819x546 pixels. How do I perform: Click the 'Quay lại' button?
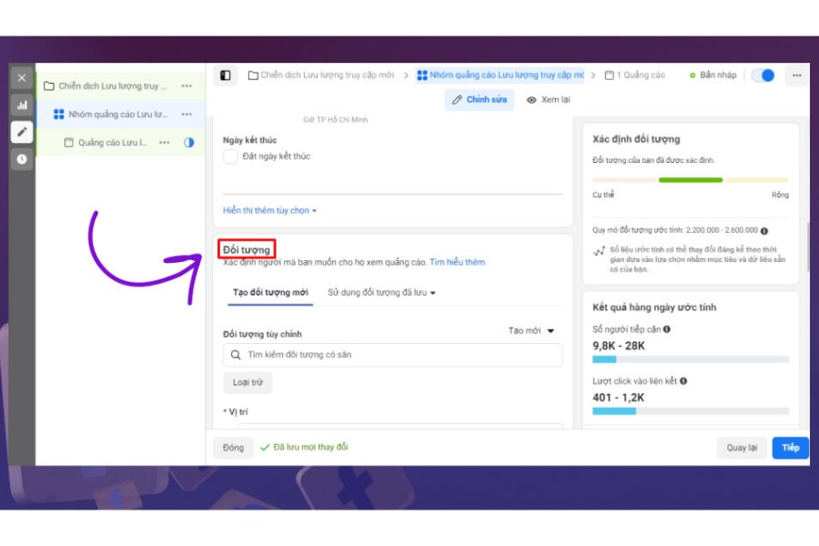tap(742, 448)
